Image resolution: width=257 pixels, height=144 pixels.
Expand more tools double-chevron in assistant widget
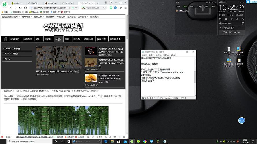[x=243, y=19]
